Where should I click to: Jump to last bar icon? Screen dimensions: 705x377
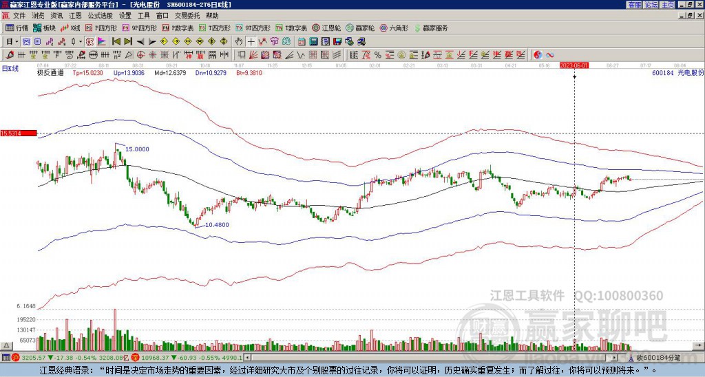(128, 41)
